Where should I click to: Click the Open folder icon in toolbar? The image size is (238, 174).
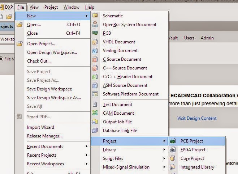(9, 16)
